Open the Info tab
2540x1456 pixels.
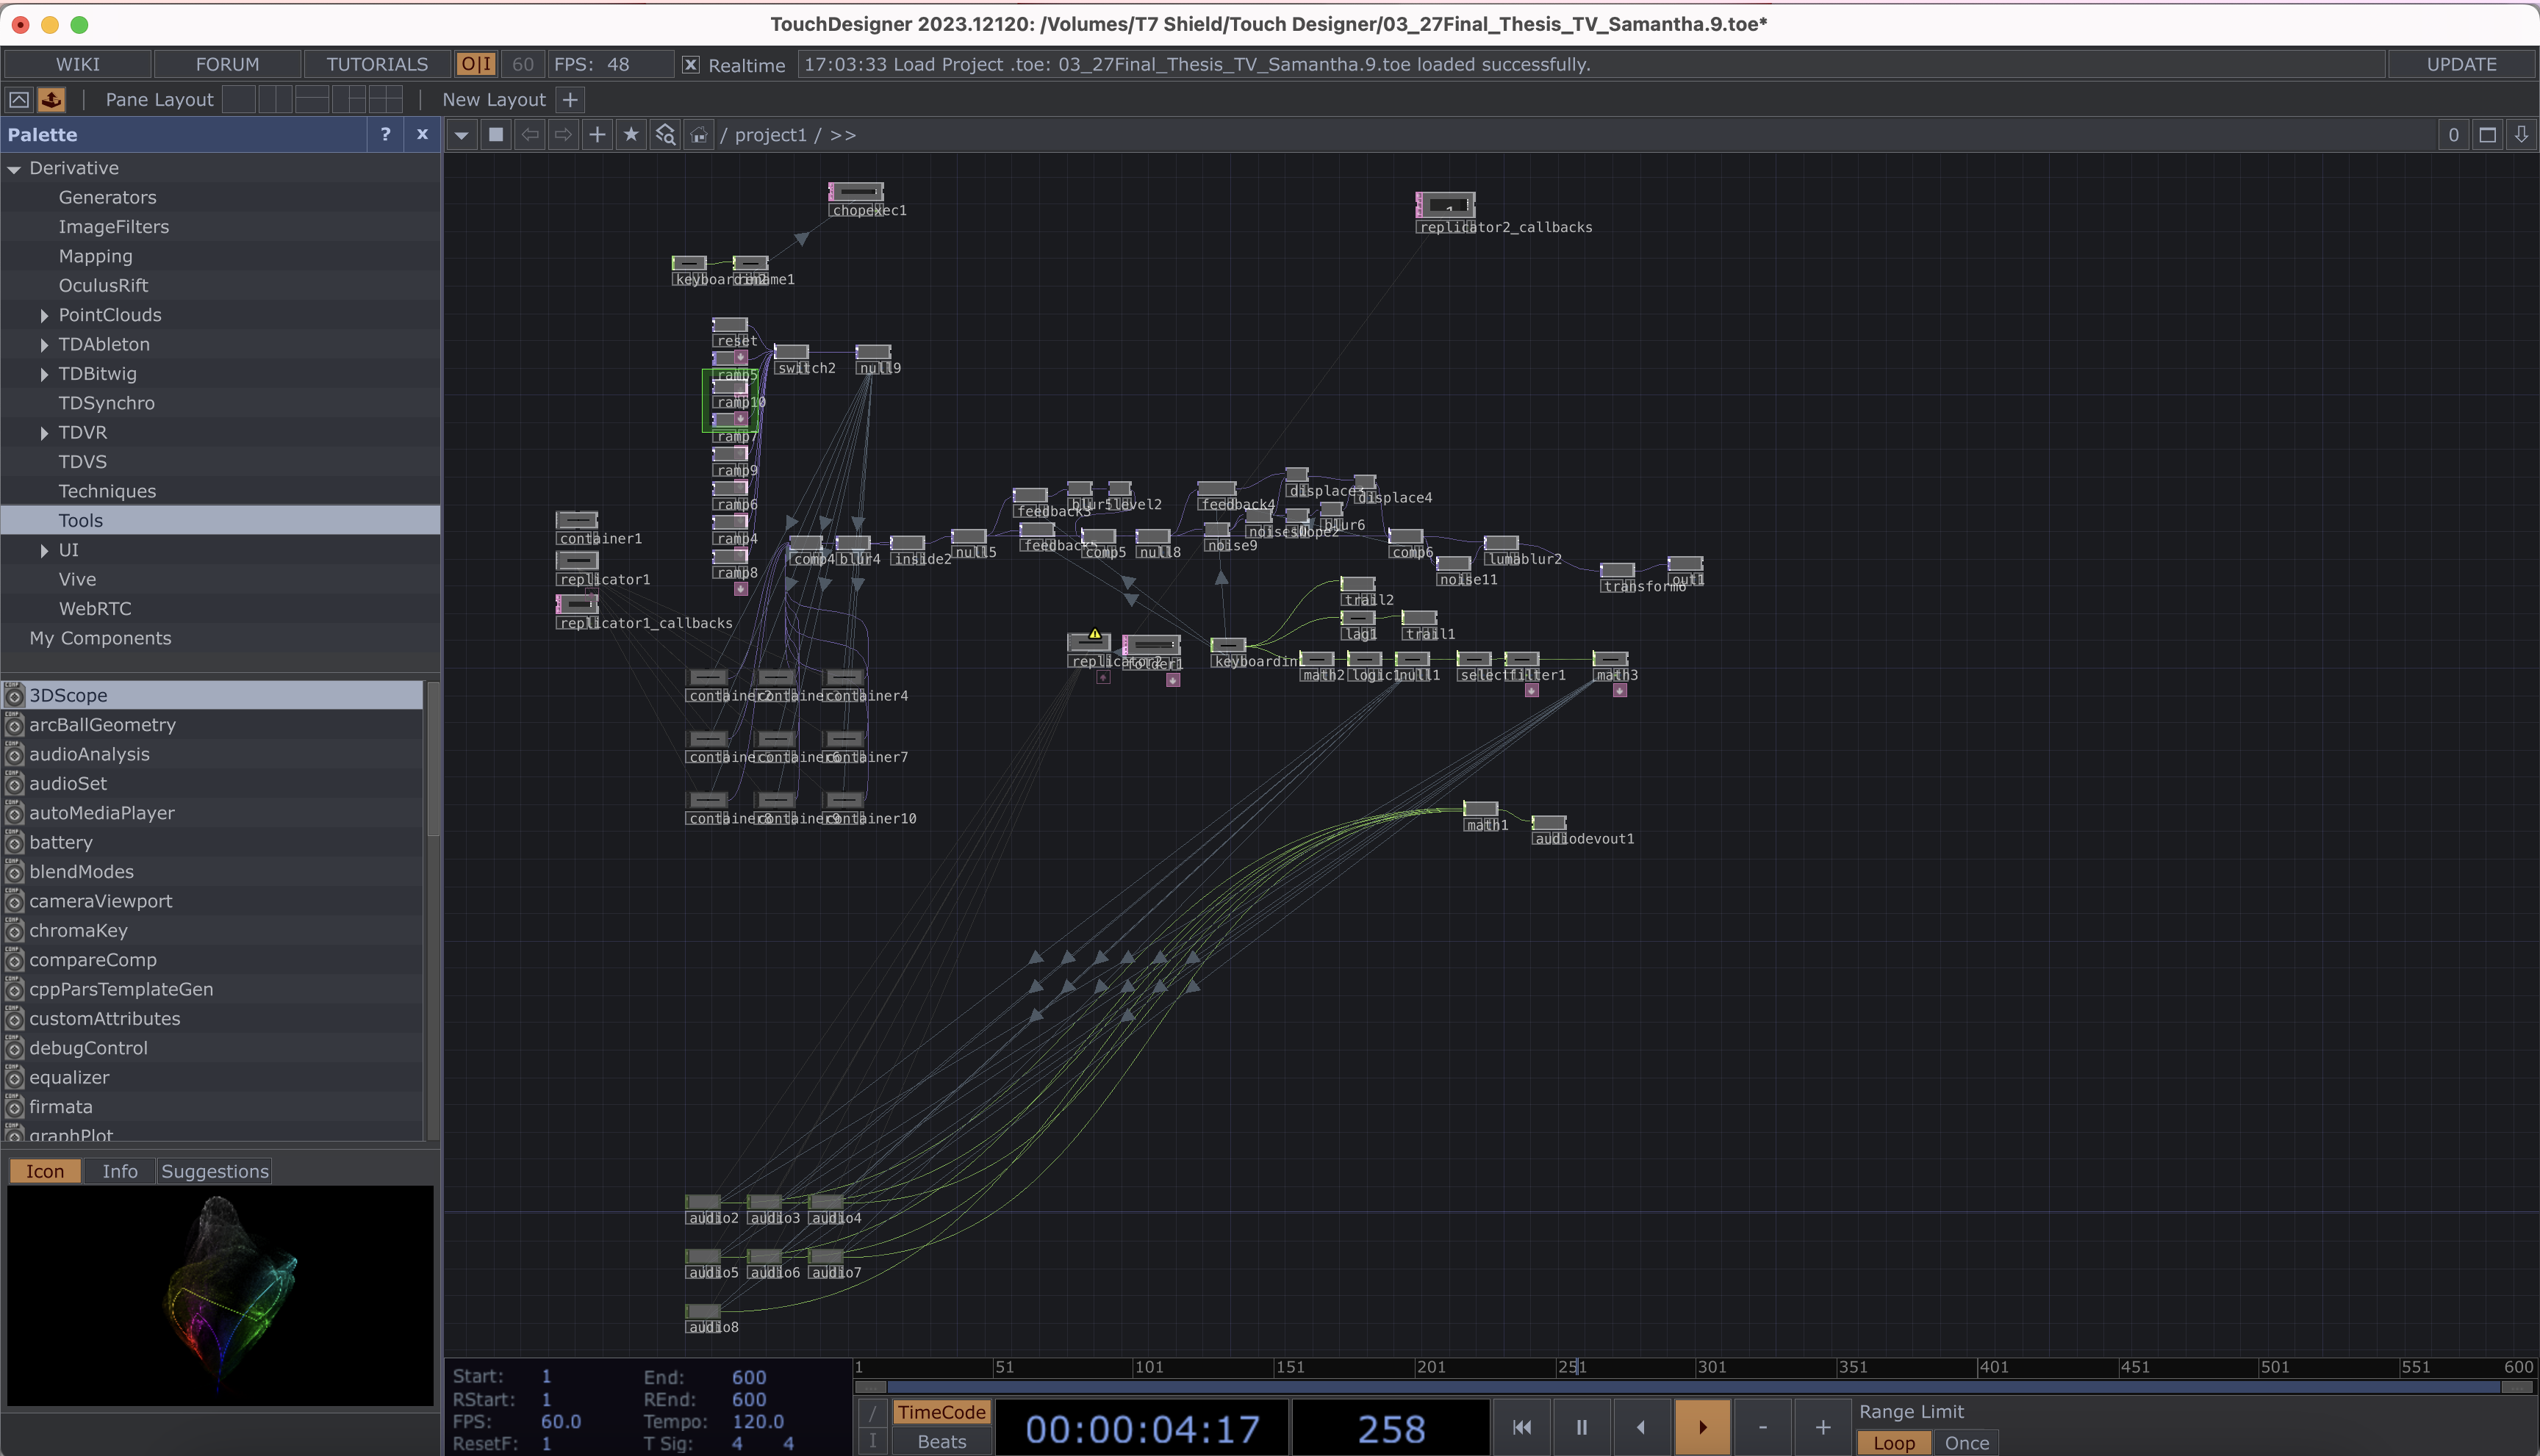point(119,1171)
